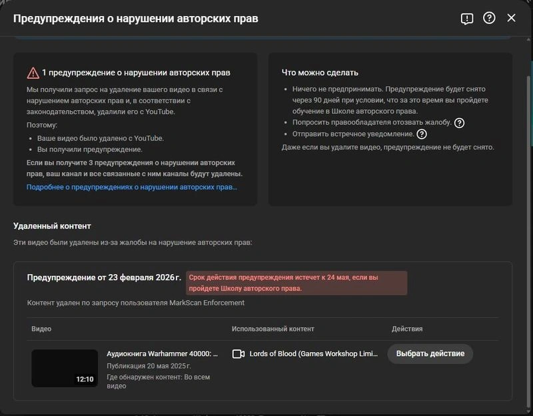The height and width of the screenshot is (416, 533).
Task: Open the send feedback icon in header
Action: pyautogui.click(x=467, y=19)
